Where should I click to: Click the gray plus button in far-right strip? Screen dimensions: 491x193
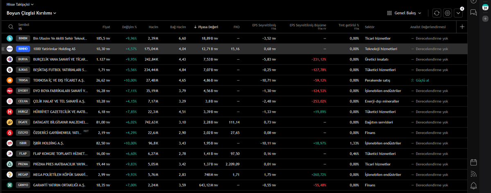point(485,19)
